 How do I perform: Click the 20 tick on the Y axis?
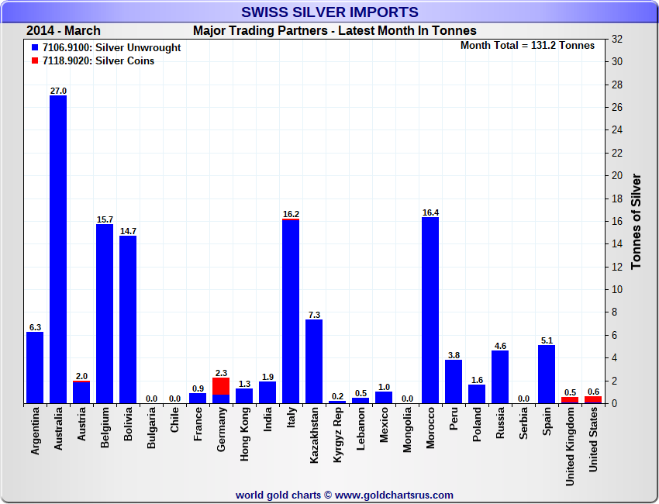coord(617,176)
